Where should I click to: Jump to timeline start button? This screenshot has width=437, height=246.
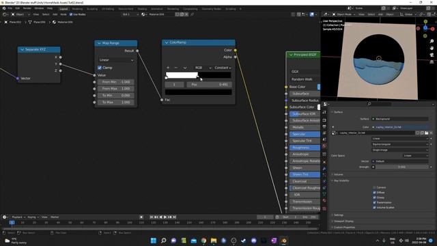click(x=152, y=217)
